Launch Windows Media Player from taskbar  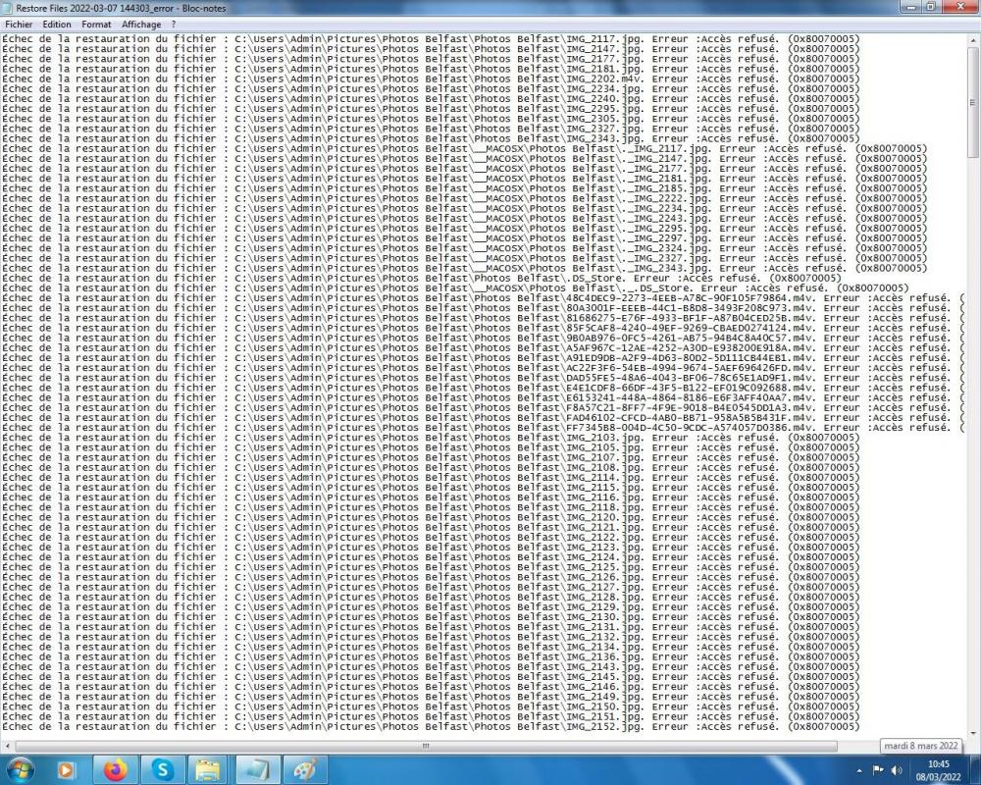click(67, 769)
